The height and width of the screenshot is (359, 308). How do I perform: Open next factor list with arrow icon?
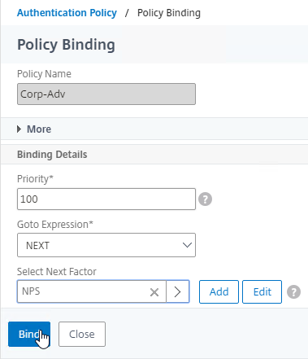[x=177, y=291]
